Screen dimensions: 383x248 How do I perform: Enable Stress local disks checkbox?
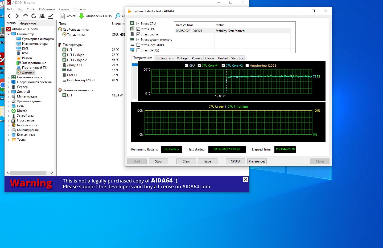(x=138, y=45)
